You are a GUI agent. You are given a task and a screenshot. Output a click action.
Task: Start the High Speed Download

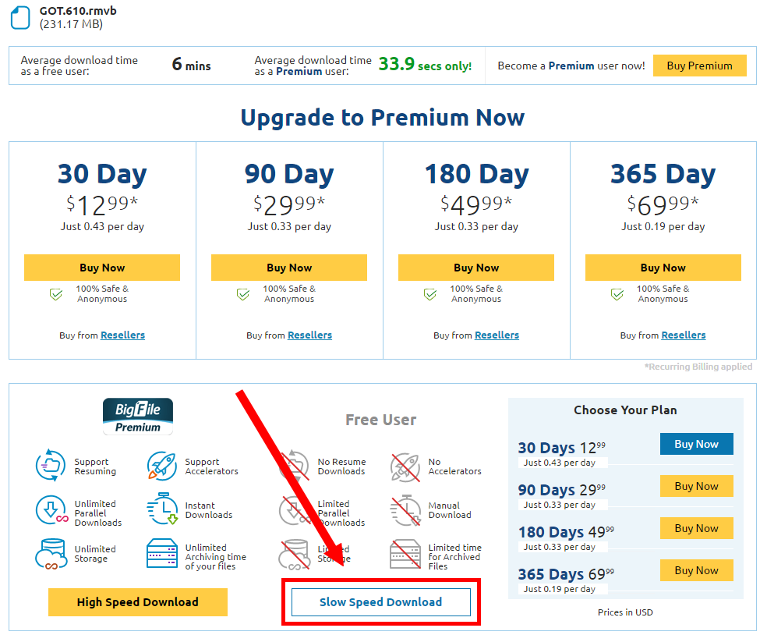[138, 601]
